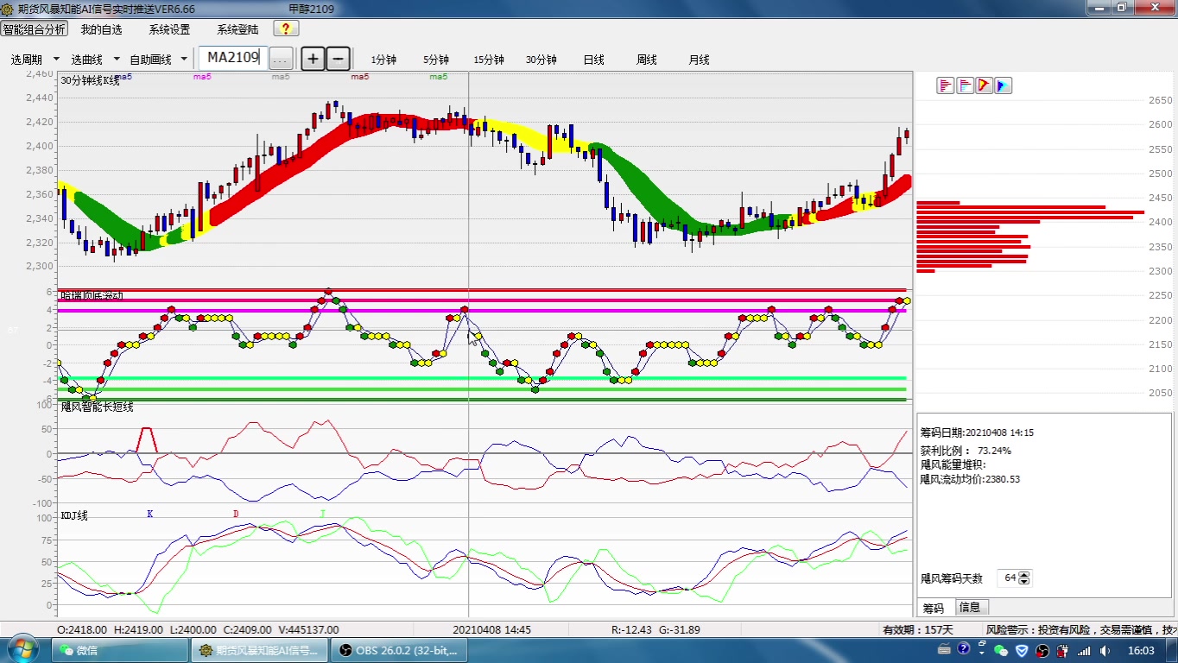The height and width of the screenshot is (663, 1178).
Task: Click the 飓风智能长短线 panel label
Action: pos(97,407)
